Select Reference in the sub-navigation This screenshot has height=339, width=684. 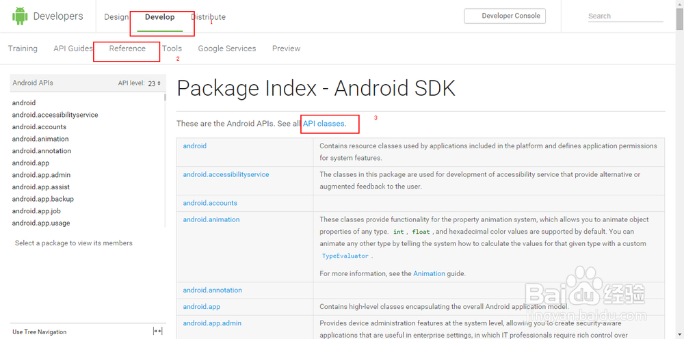pyautogui.click(x=127, y=49)
